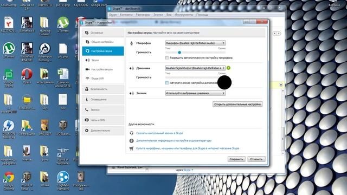Click 'Открыть дополнительные настройки' button

coord(237,104)
